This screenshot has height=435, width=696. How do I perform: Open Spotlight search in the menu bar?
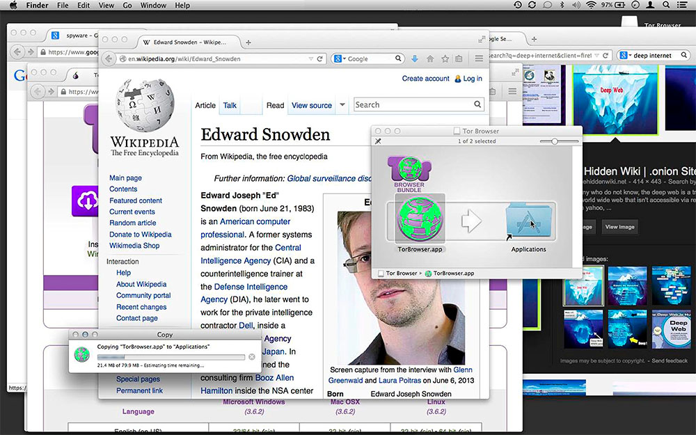point(666,5)
